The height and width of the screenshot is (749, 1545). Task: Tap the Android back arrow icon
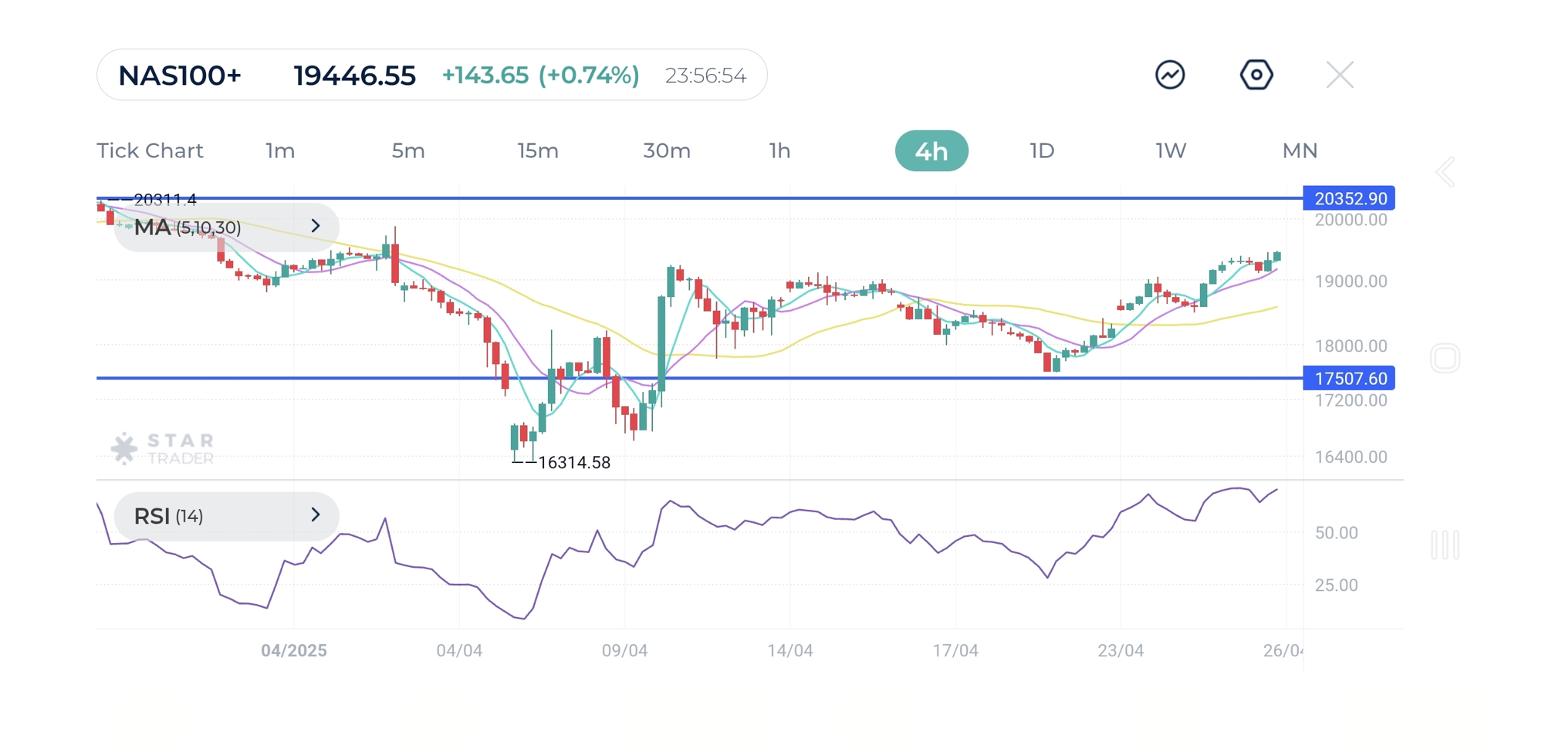[x=1445, y=172]
